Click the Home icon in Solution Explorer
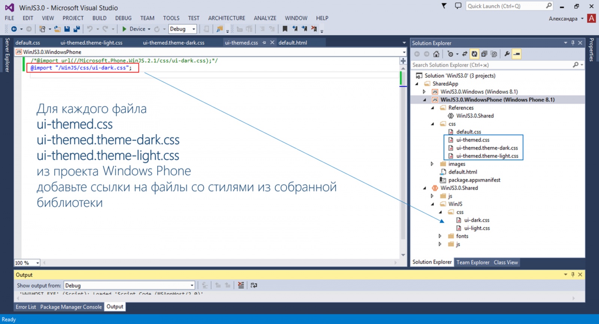Viewport: 599px width, 324px height. click(436, 54)
